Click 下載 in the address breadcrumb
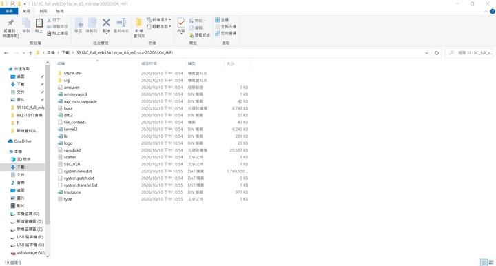Image resolution: width=496 pixels, height=266 pixels. tap(66, 53)
